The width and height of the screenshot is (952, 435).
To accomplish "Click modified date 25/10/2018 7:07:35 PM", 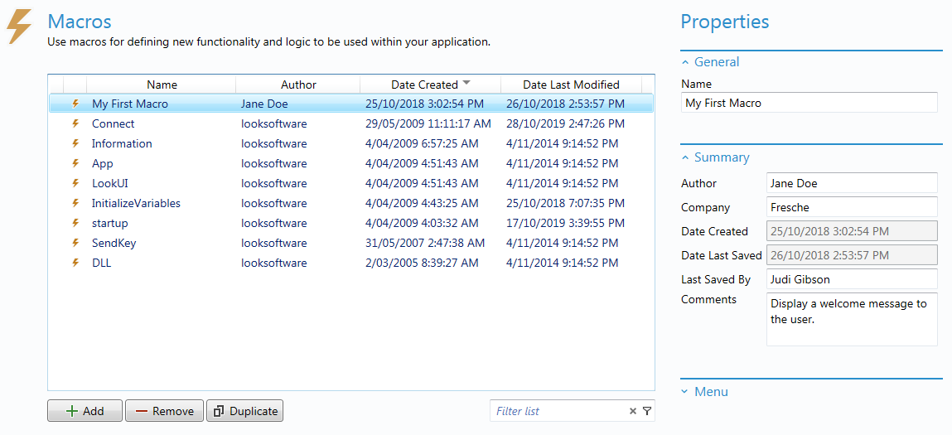I will [565, 204].
